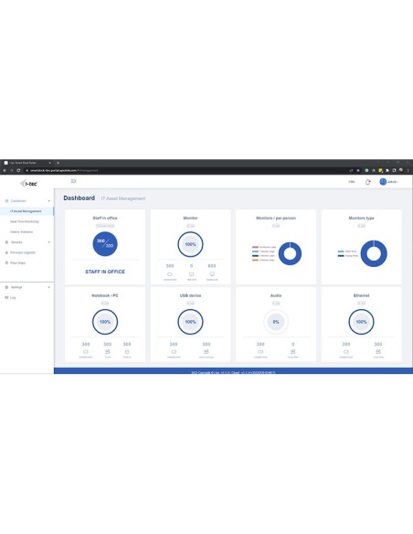Open Floor Maps page
Screen dimensions: 413x534
click(17, 263)
